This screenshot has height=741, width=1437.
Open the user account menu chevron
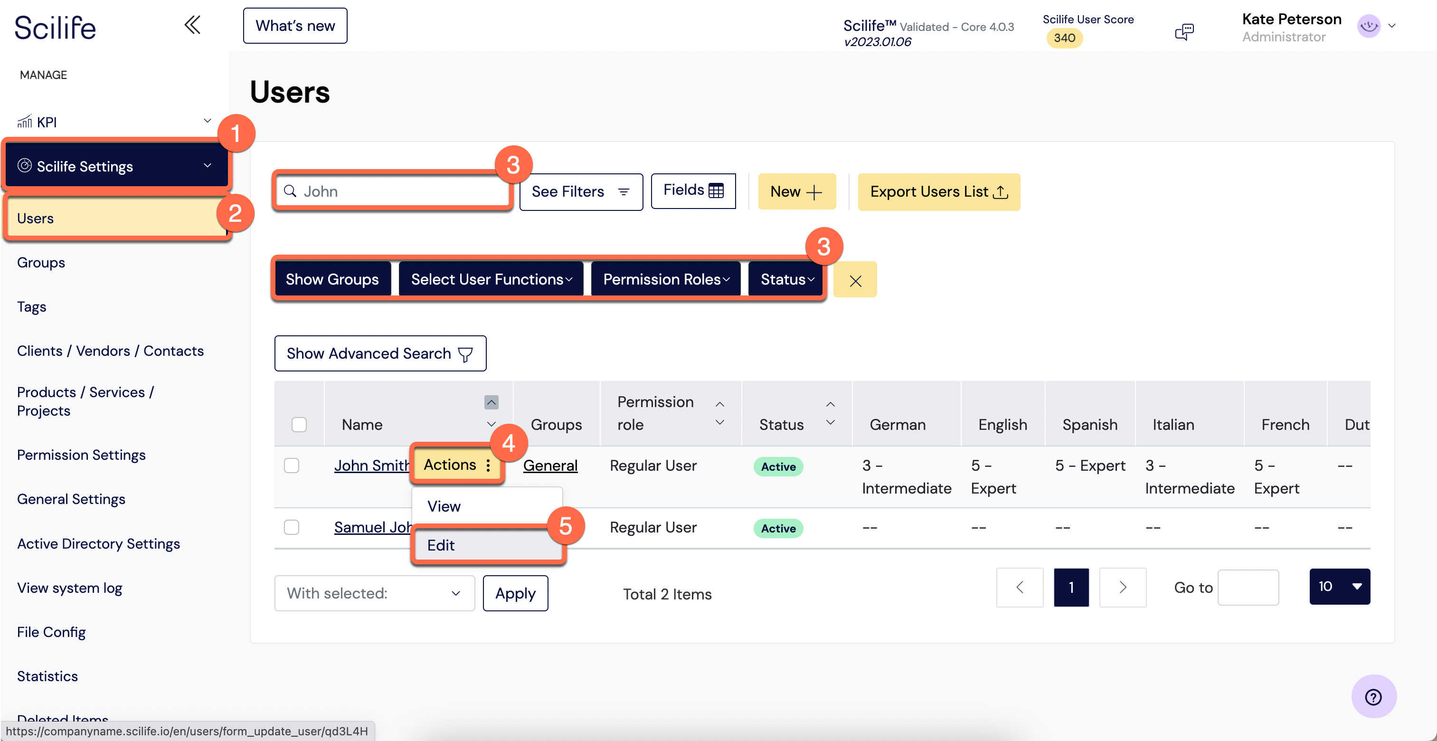tap(1391, 26)
